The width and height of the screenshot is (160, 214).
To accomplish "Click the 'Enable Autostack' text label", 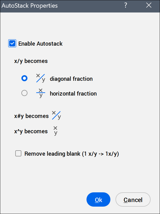I will [40, 44].
